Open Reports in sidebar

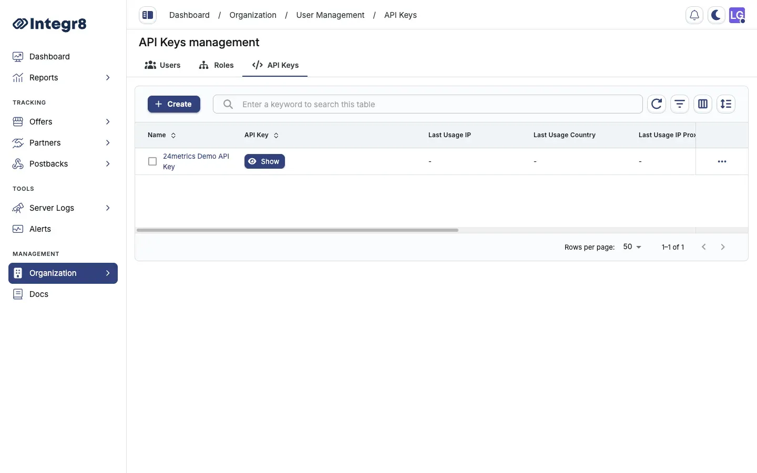(x=63, y=78)
